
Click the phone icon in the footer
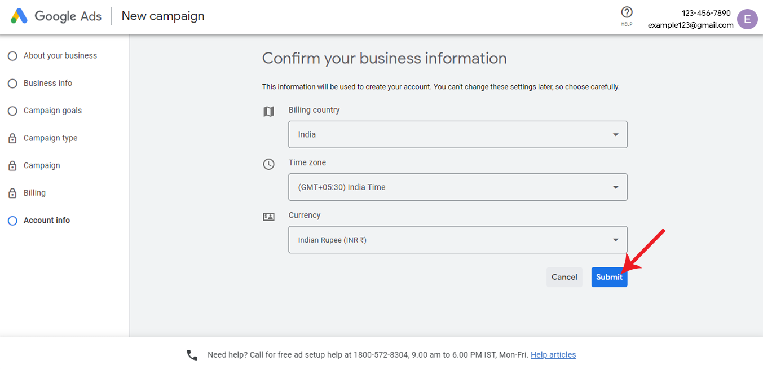tap(192, 355)
